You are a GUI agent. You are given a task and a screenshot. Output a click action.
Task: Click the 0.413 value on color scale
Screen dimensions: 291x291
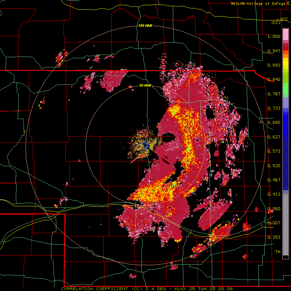point(274,194)
